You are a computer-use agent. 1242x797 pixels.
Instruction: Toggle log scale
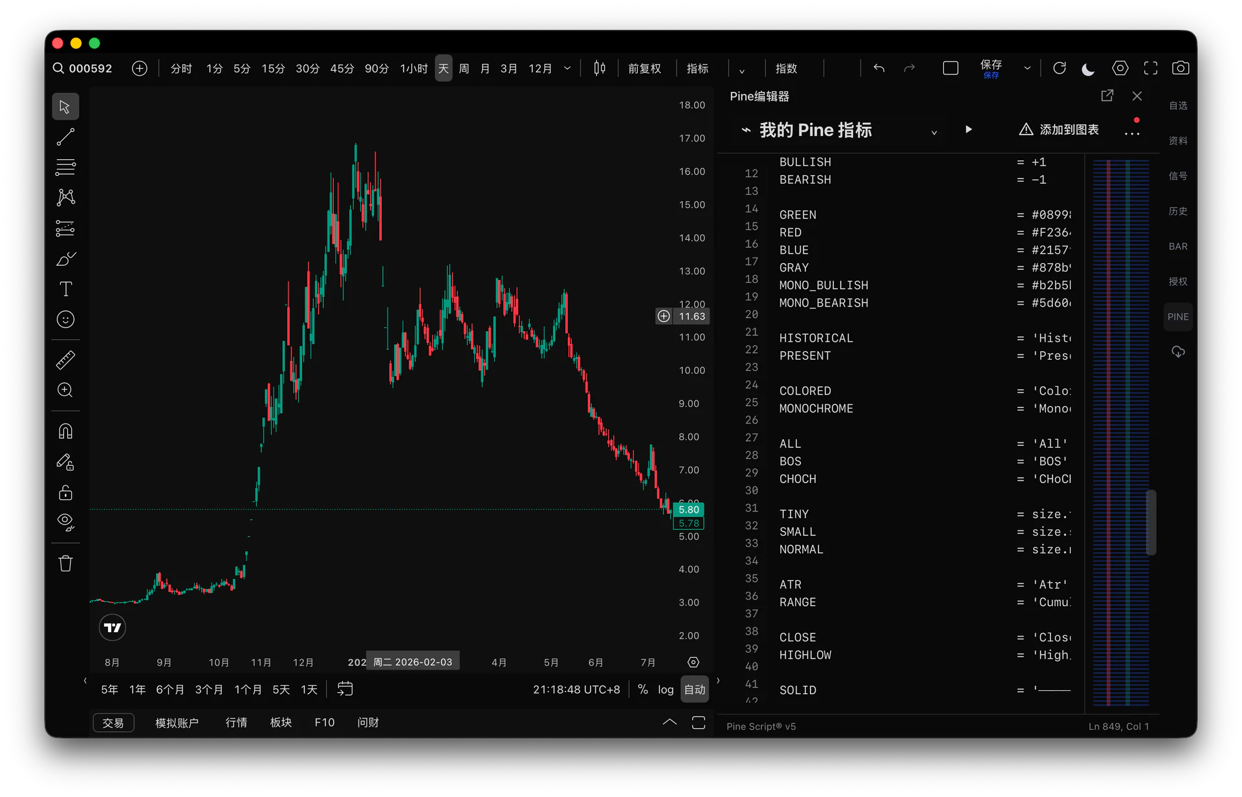click(666, 690)
